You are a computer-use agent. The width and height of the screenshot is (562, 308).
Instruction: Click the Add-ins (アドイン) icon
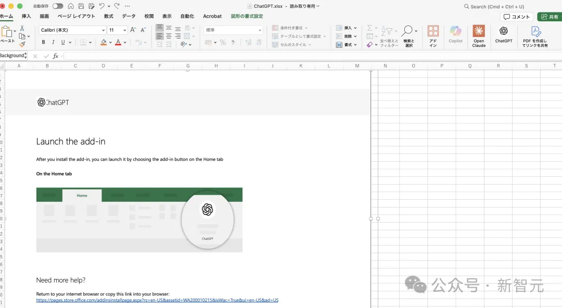(x=433, y=35)
